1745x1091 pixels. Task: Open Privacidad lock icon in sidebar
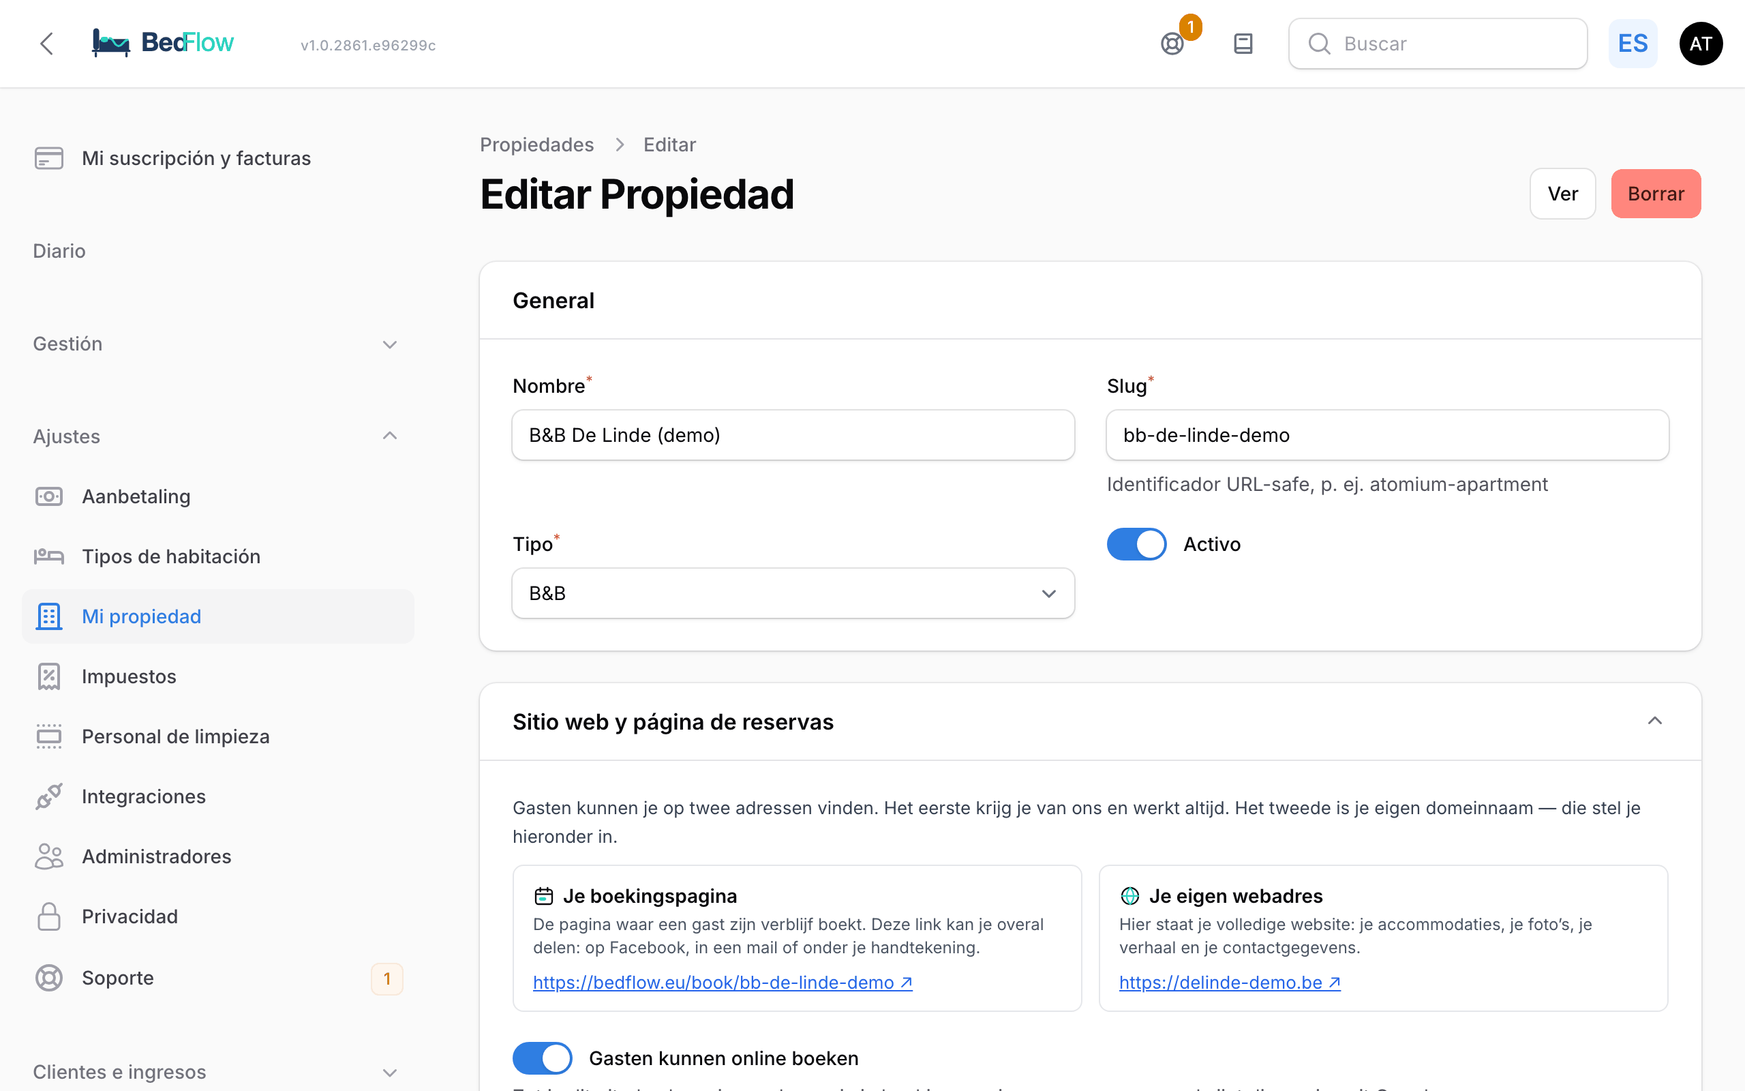(x=49, y=916)
